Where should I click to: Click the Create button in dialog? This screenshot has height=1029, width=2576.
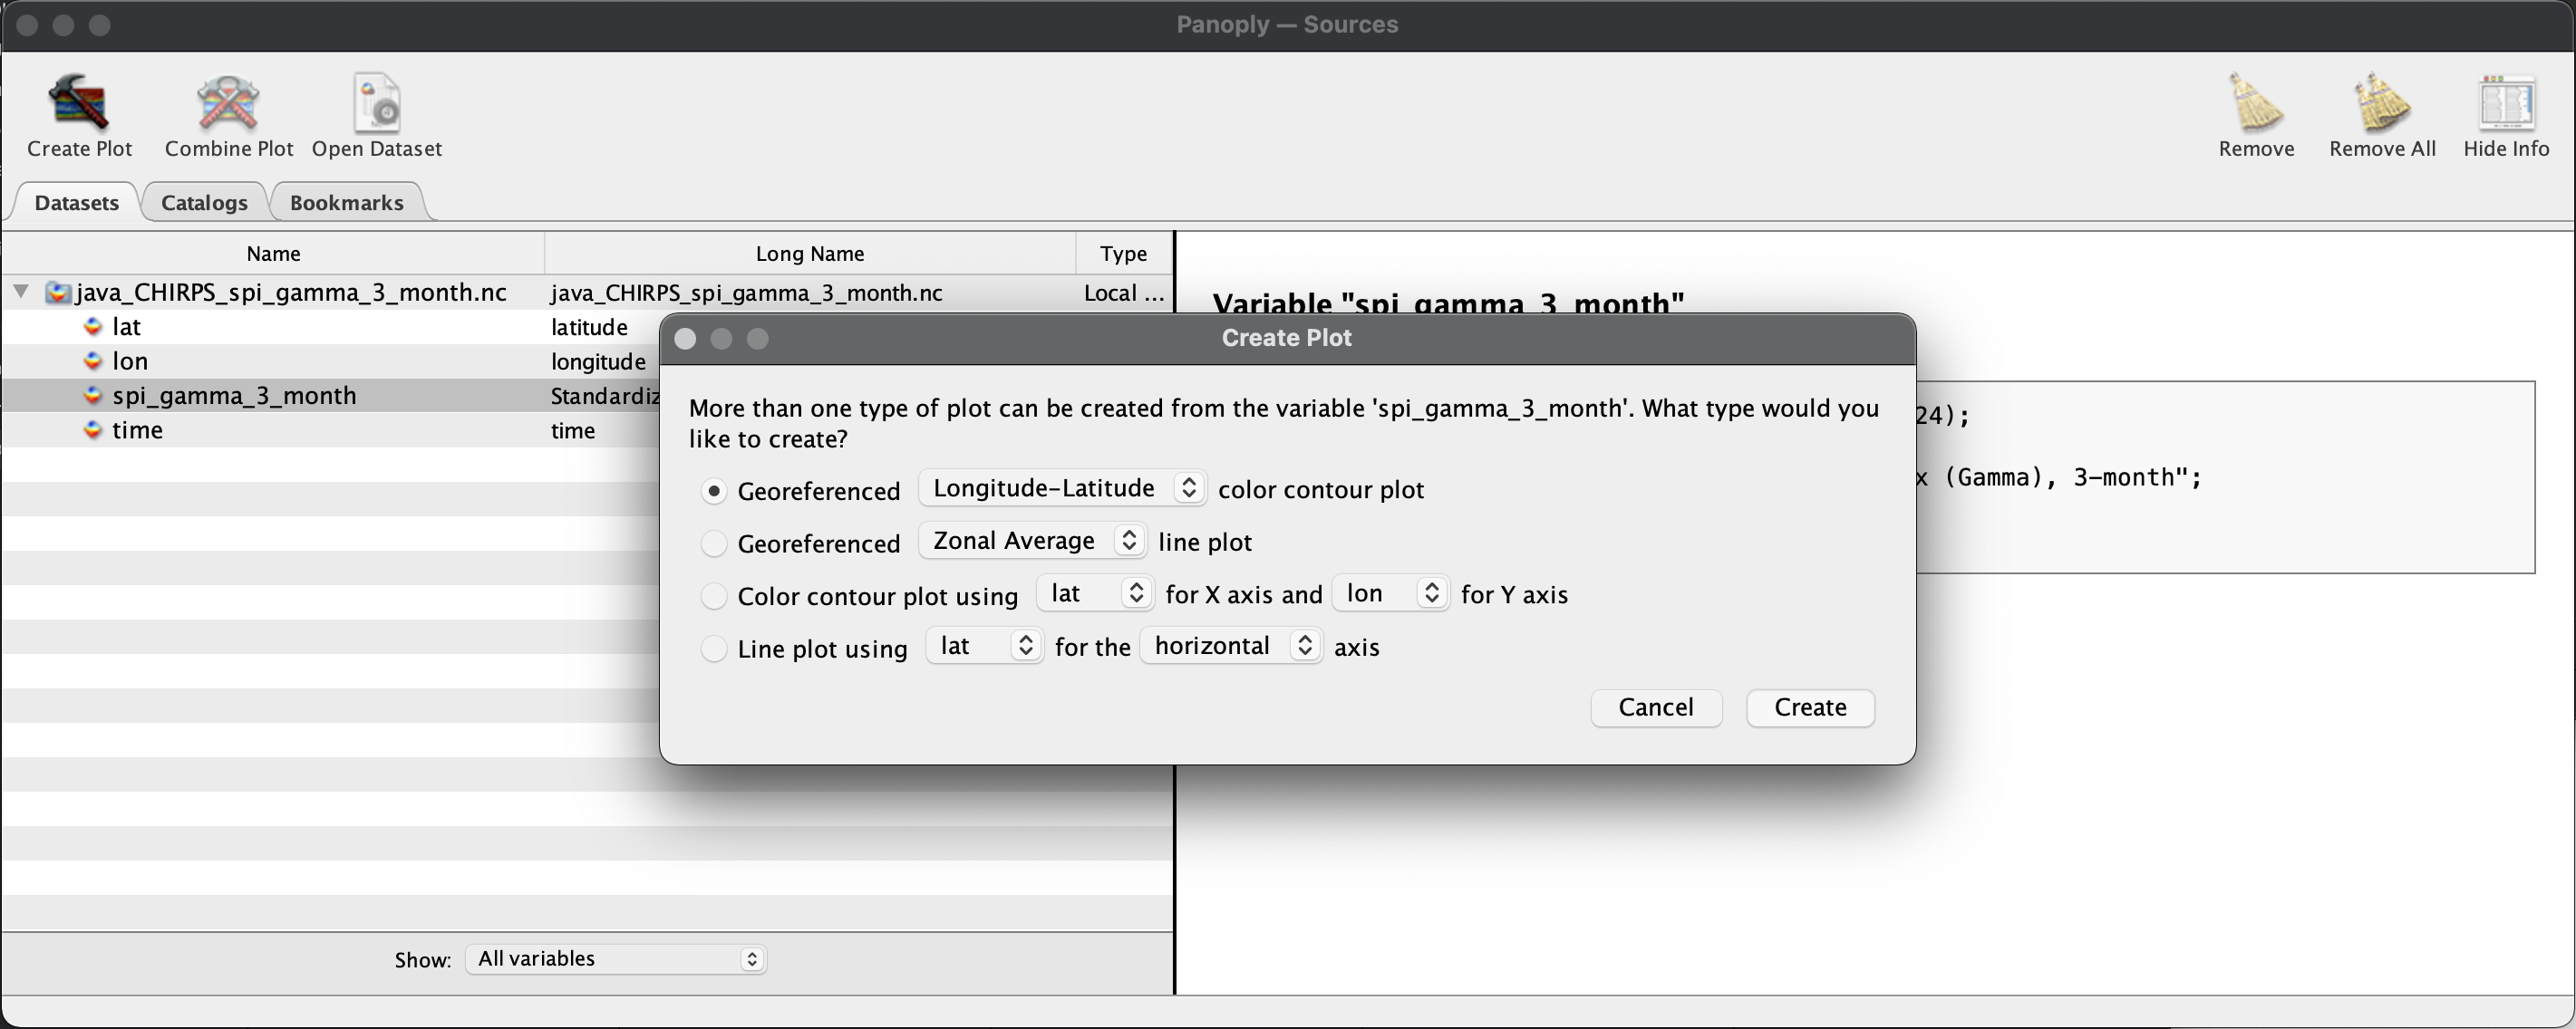[1810, 706]
